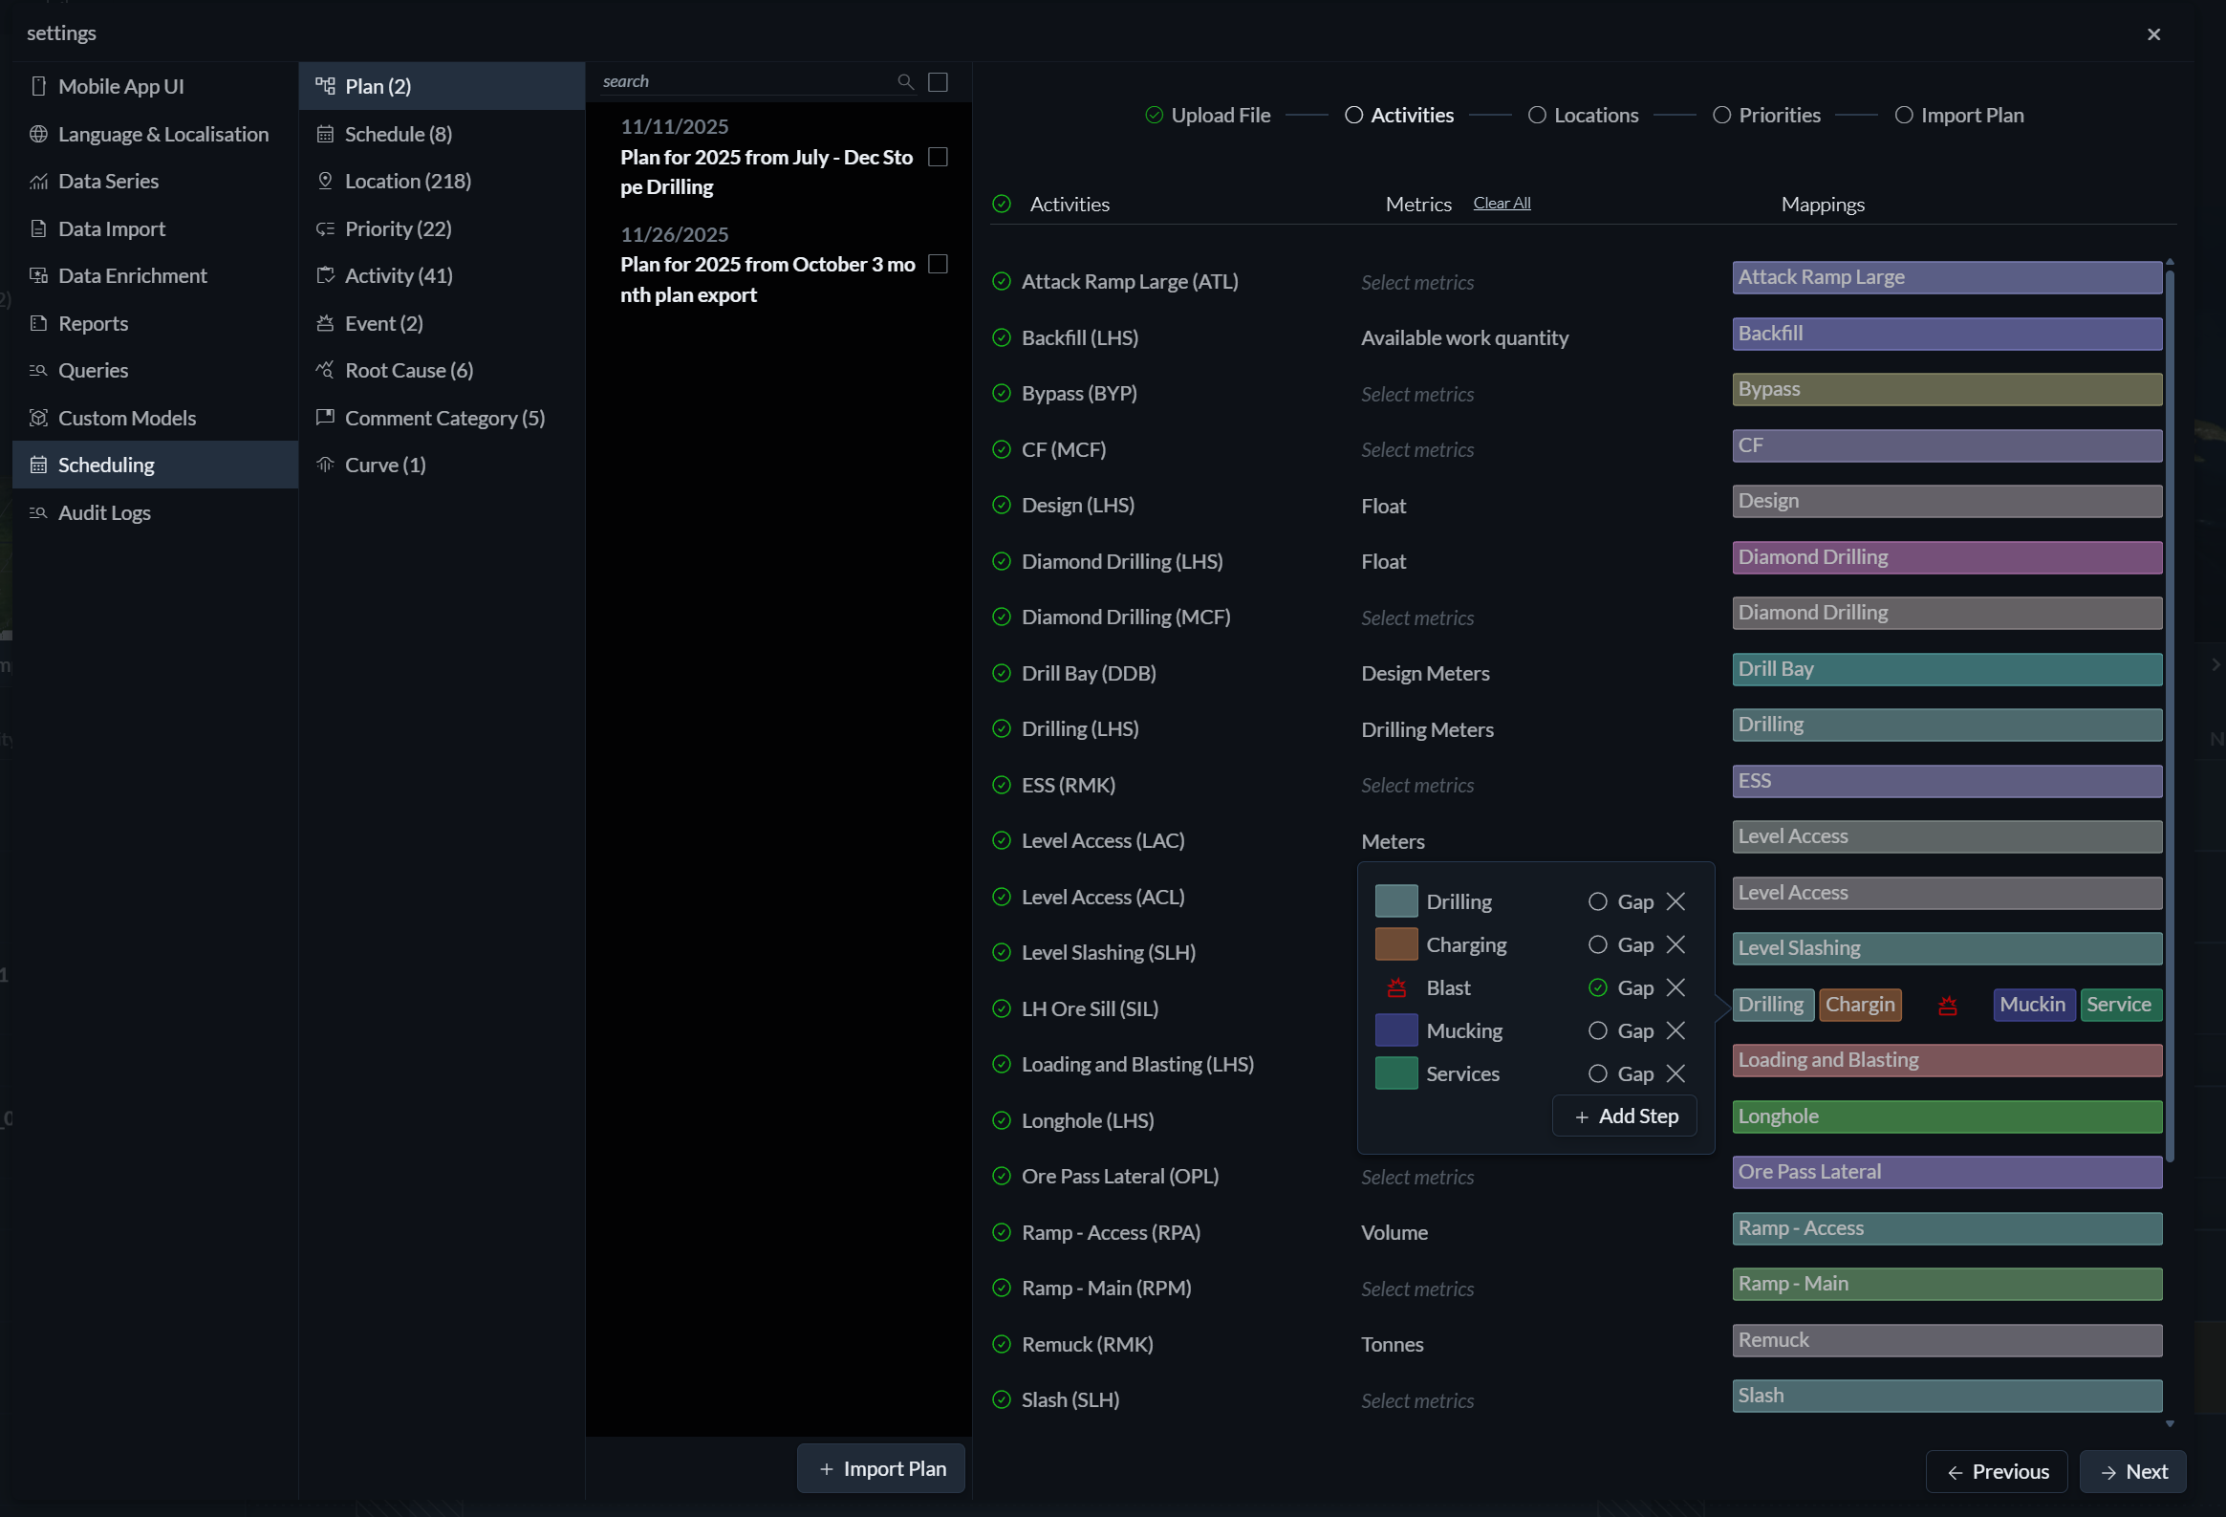Enable Gap for the Mucking step
The height and width of the screenshot is (1517, 2226).
(x=1598, y=1030)
